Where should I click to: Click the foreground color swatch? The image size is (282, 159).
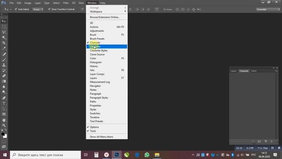pyautogui.click(x=3, y=134)
